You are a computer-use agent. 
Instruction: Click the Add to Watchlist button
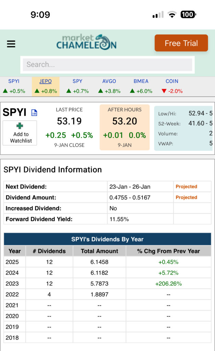20,133
